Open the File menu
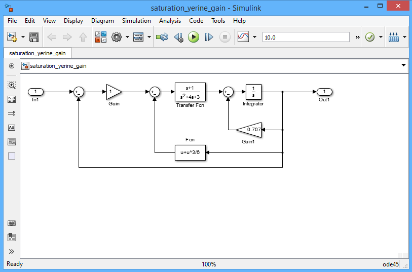The width and height of the screenshot is (412, 272). [x=12, y=21]
